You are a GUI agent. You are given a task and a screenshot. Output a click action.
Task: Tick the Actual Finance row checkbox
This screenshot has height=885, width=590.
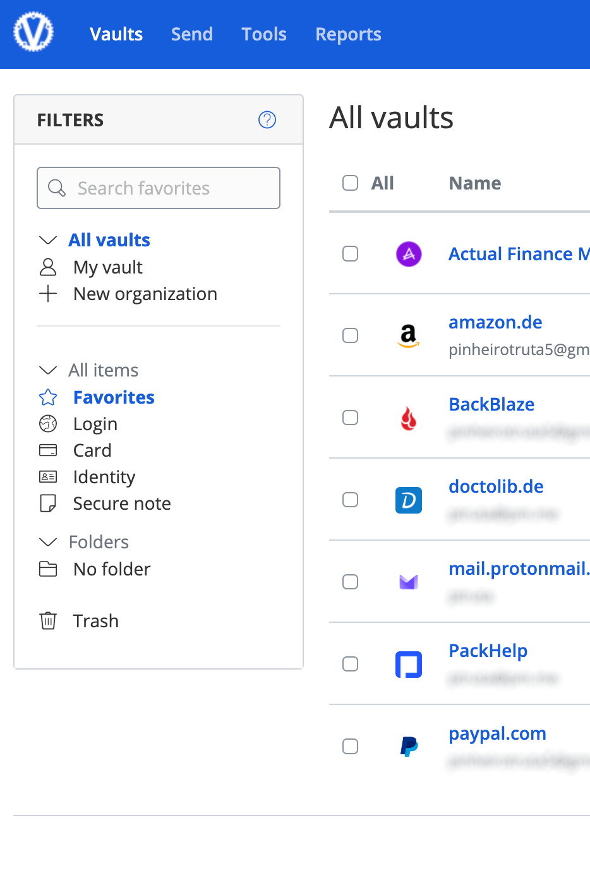350,254
